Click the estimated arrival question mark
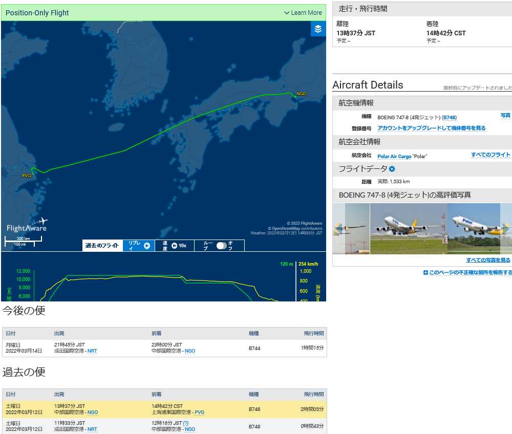 click(x=185, y=423)
